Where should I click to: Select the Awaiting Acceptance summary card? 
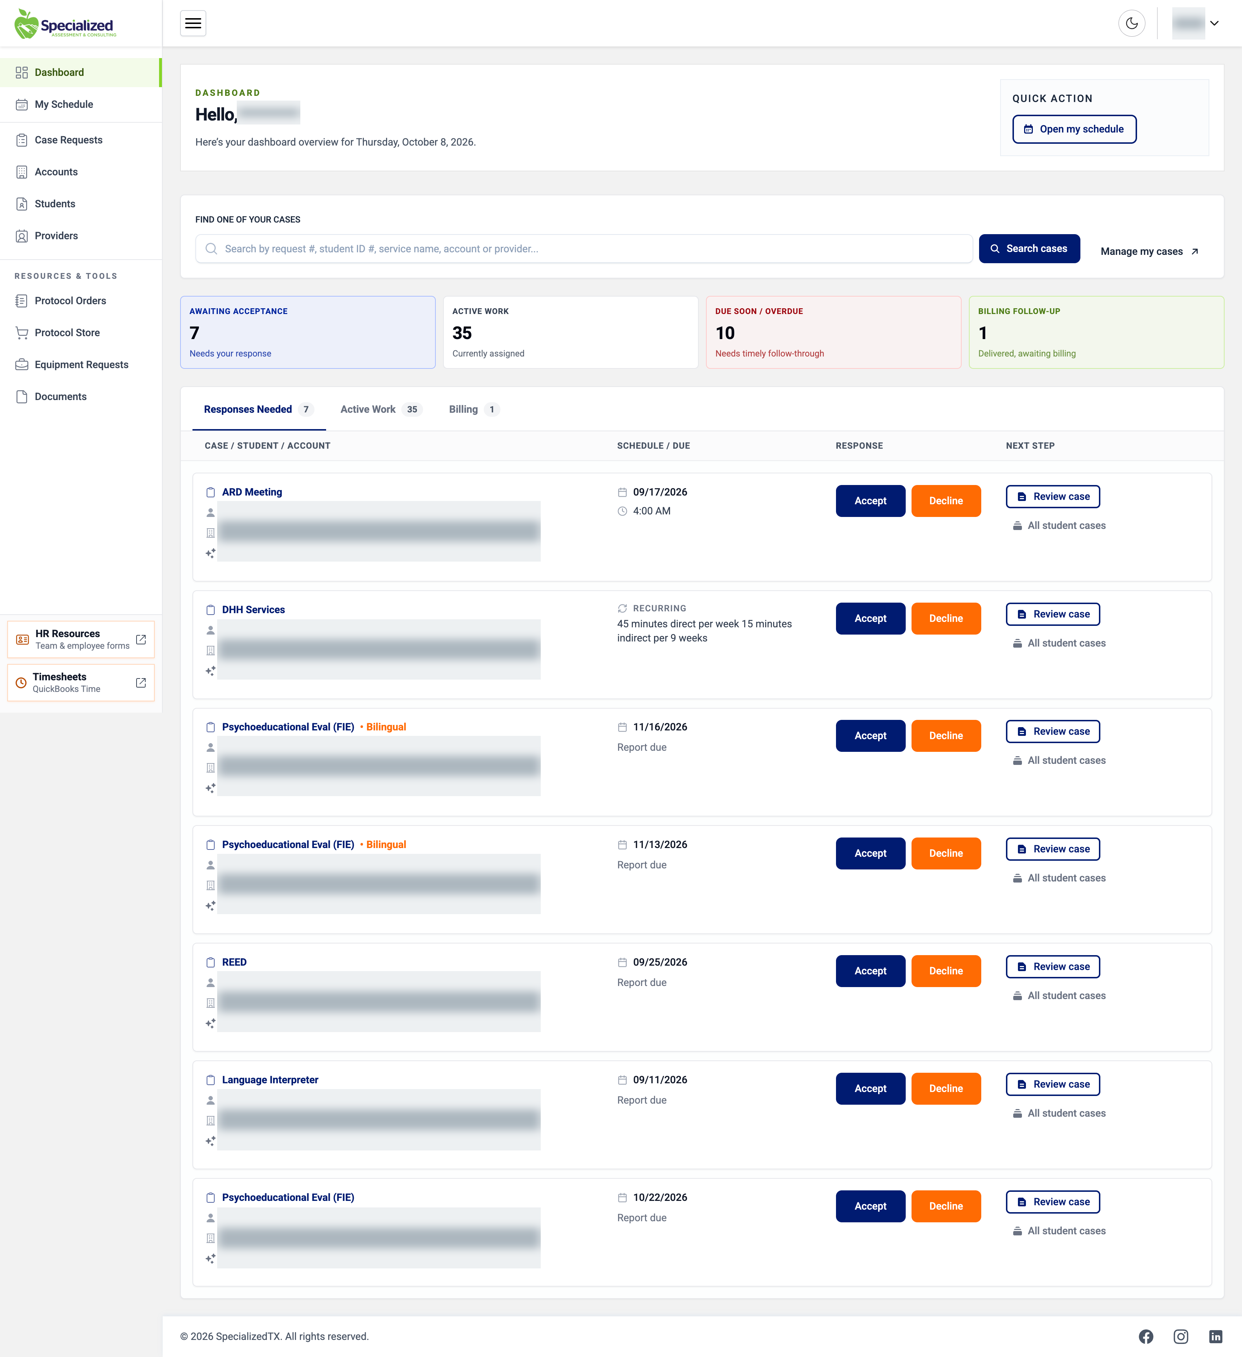(x=308, y=333)
